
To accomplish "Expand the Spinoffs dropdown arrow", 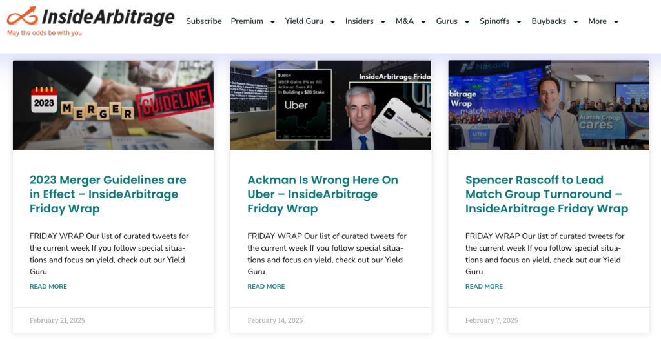I will [x=518, y=22].
